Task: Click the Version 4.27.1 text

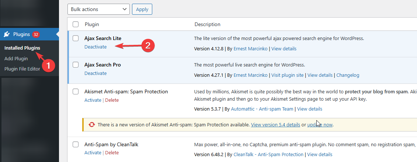Action: tap(209, 75)
